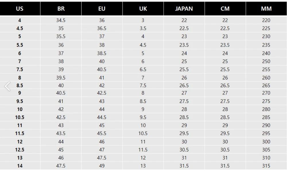287x171 pixels.
Task: Click the CM column header
Action: tap(225, 9)
